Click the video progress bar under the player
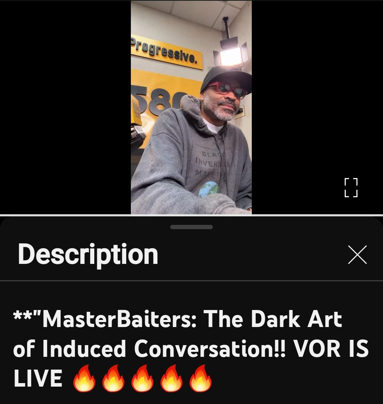This screenshot has width=383, height=404. click(191, 215)
